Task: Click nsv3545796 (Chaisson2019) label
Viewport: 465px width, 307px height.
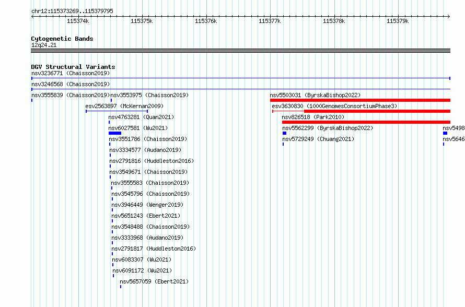Action: coord(150,194)
